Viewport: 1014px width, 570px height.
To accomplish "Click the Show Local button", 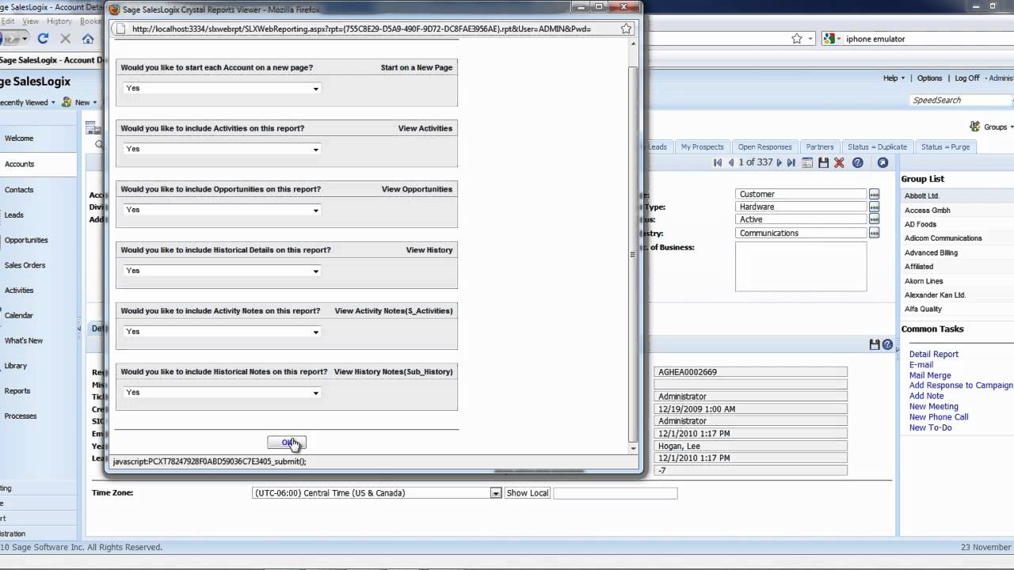I will point(528,492).
